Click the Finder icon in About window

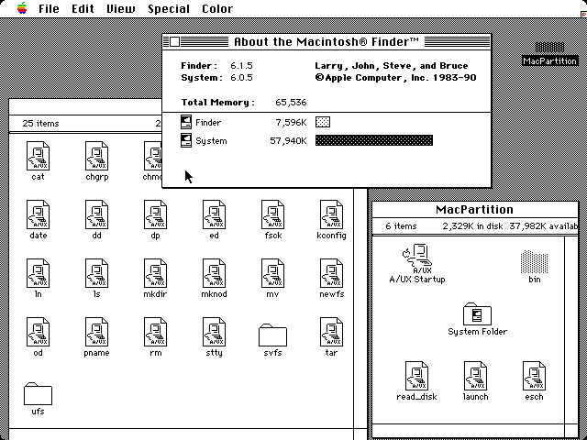point(186,122)
